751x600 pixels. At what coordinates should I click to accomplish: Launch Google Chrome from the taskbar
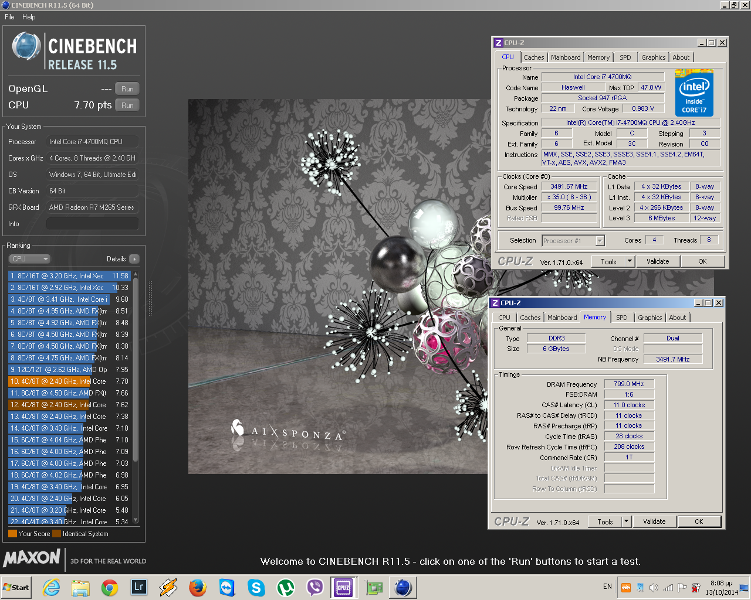(x=110, y=587)
